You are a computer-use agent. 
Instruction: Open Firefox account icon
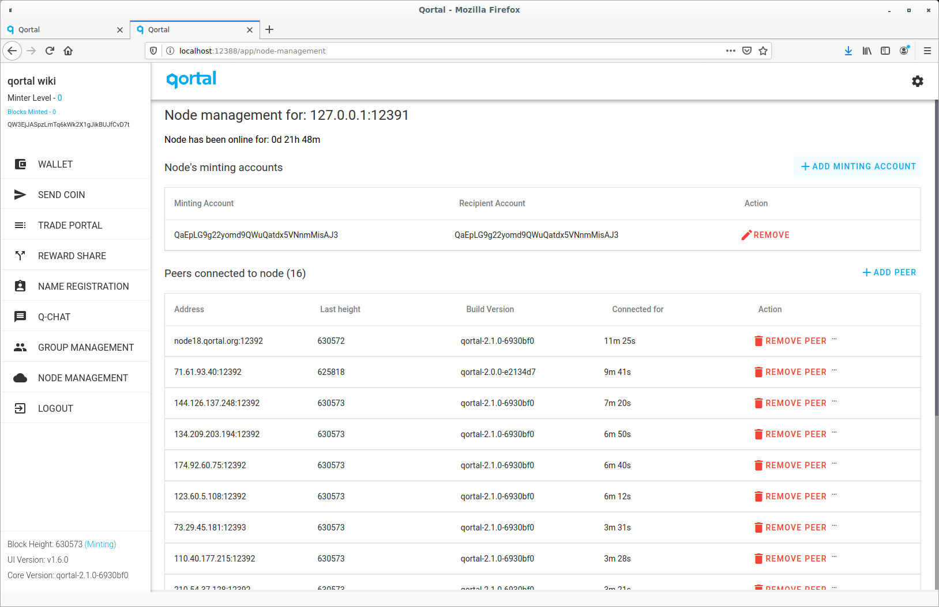(904, 51)
